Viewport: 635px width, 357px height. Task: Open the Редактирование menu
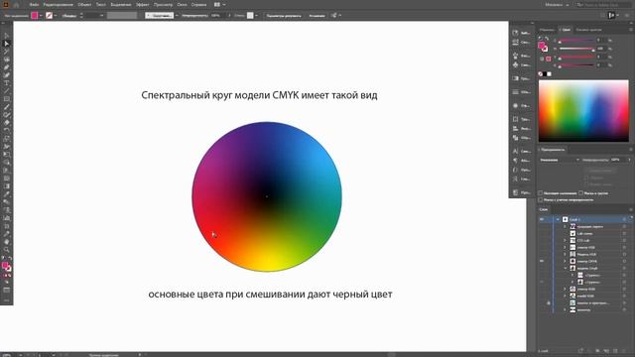(x=58, y=4)
